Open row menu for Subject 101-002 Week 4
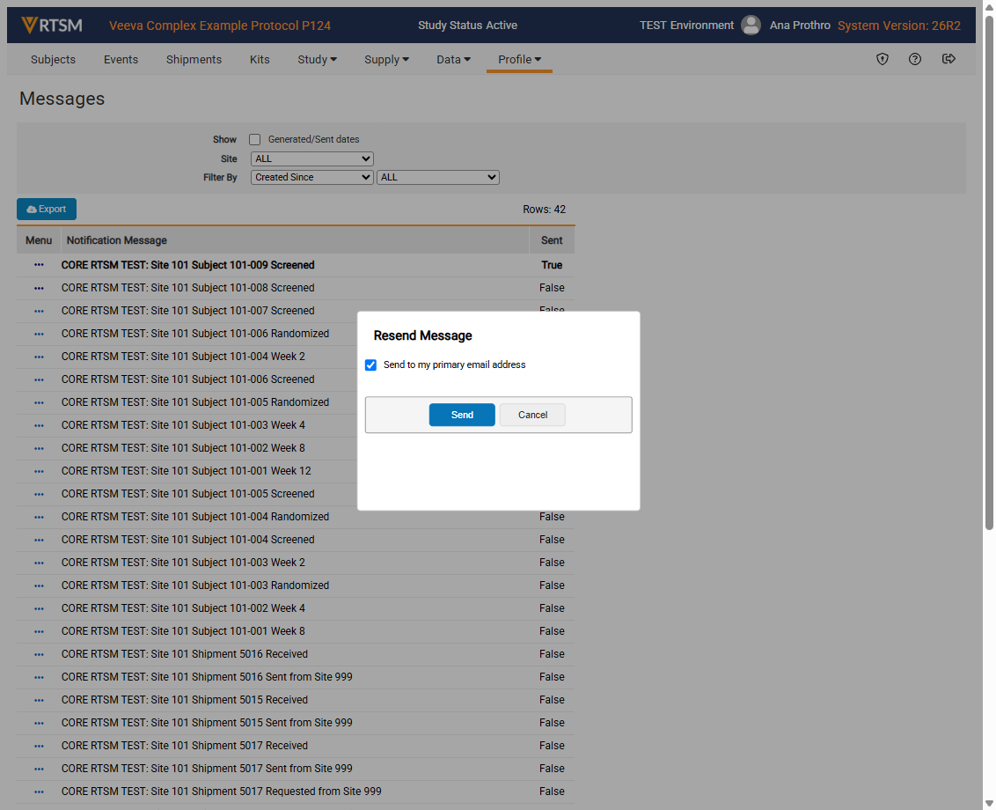Image resolution: width=996 pixels, height=810 pixels. tap(39, 608)
